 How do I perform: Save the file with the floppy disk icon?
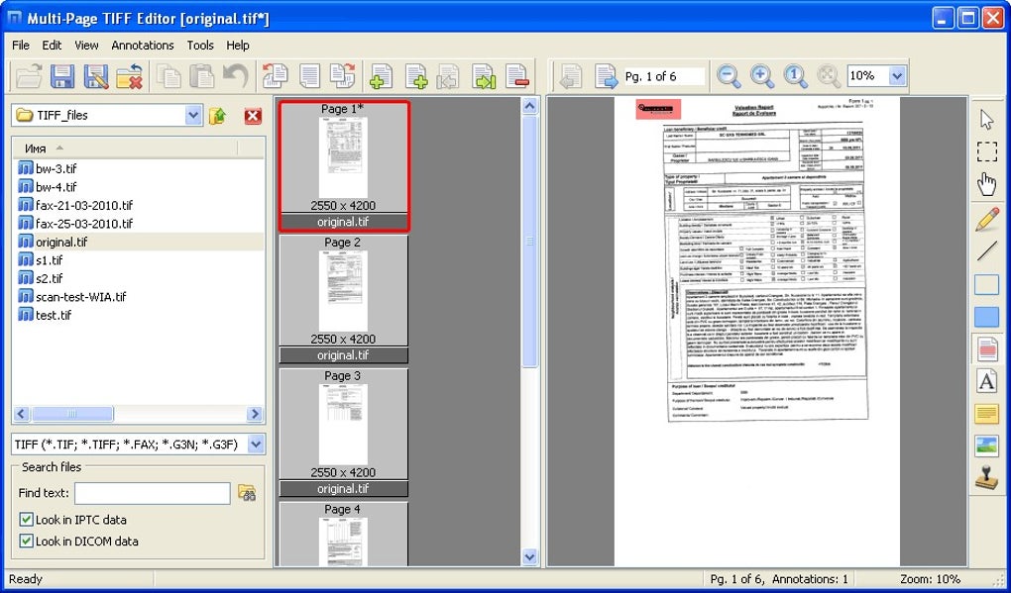tap(62, 76)
